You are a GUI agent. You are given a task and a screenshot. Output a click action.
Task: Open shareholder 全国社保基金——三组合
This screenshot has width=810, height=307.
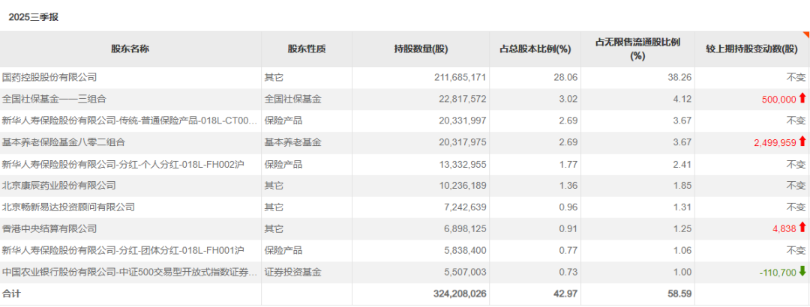pos(54,99)
